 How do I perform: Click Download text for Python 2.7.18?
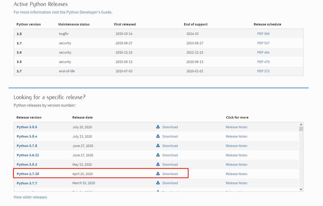pyautogui.click(x=170, y=174)
